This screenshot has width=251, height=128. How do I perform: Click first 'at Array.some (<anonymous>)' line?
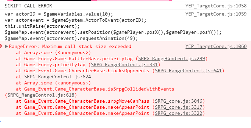click(53, 53)
